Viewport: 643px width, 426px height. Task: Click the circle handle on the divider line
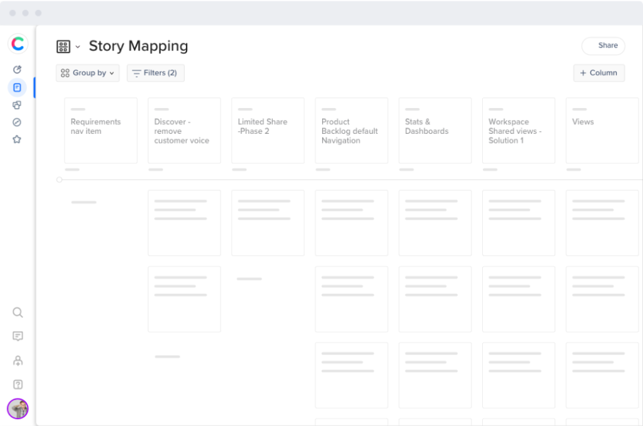59,180
